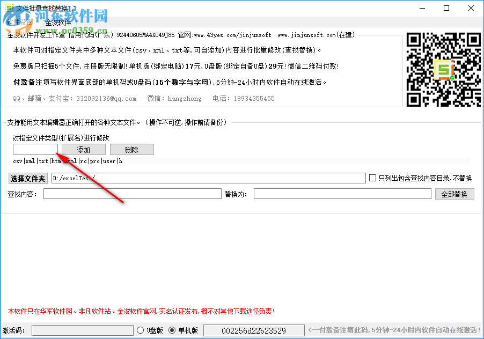Image resolution: width=484 pixels, height=339 pixels.
Task: Select the U盘版 radio option
Action: (x=140, y=330)
